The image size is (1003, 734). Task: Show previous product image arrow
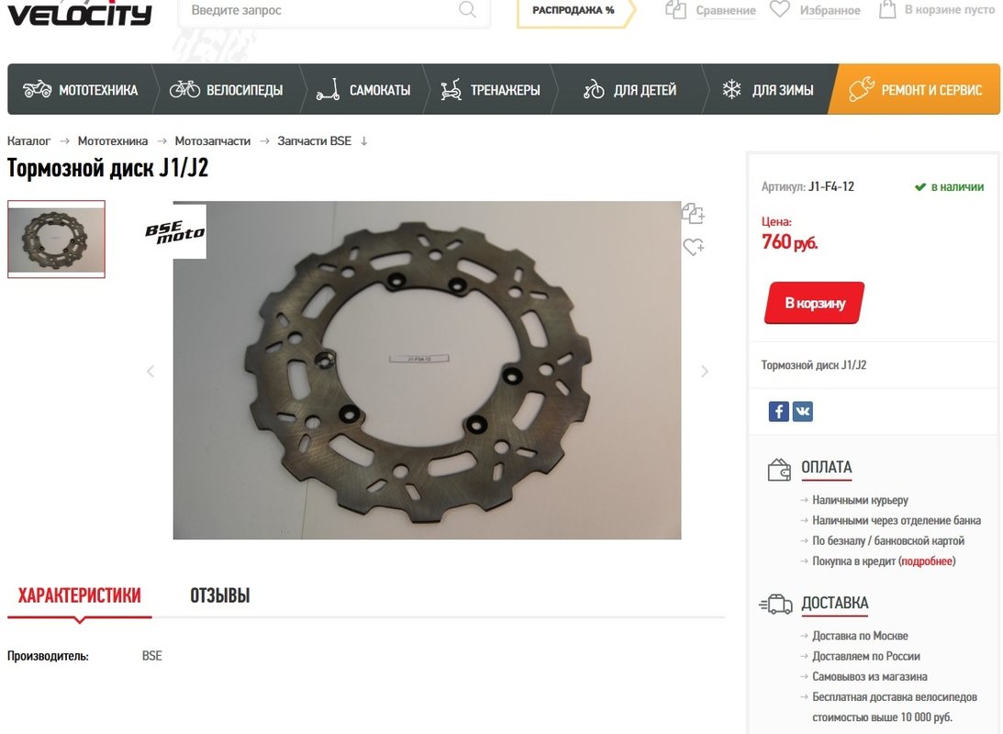(150, 372)
